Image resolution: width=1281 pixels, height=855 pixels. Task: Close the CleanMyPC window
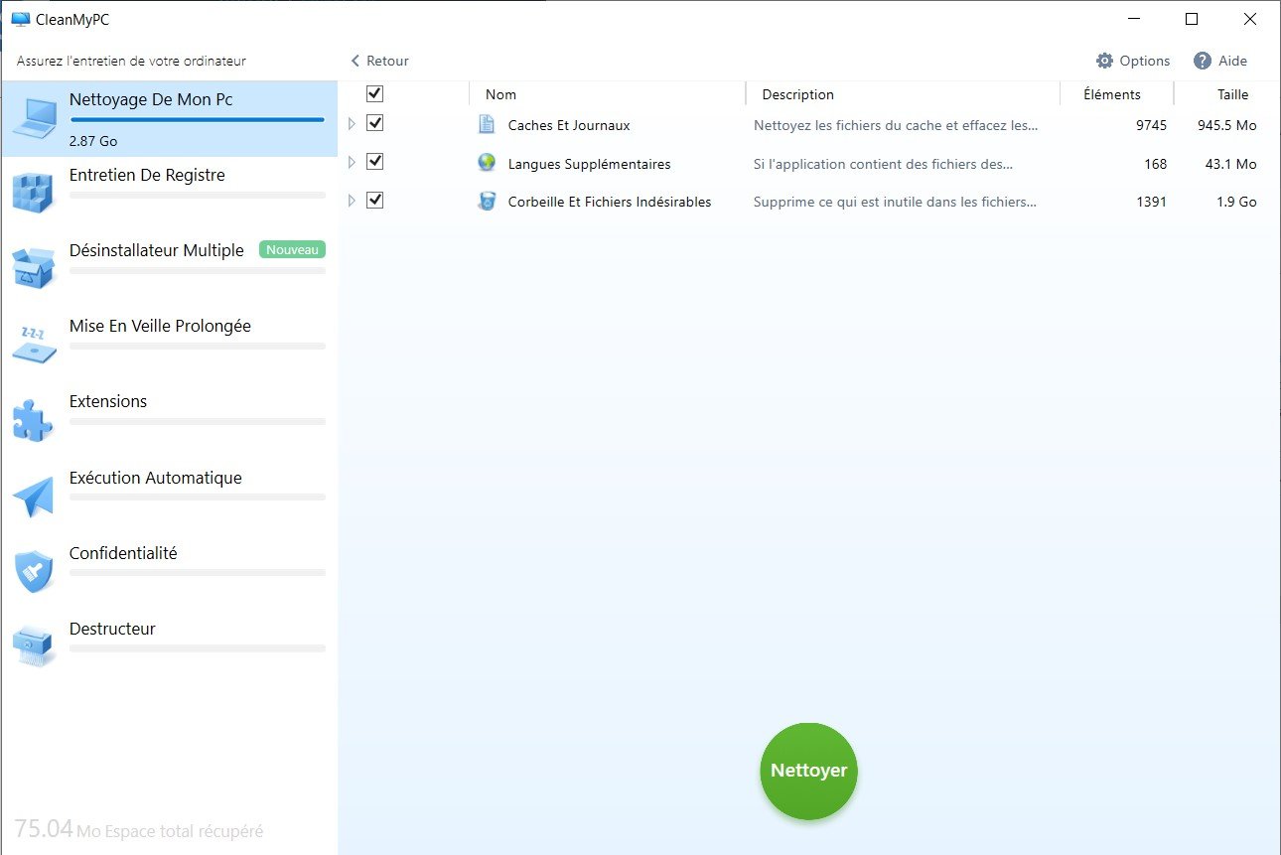(1250, 19)
